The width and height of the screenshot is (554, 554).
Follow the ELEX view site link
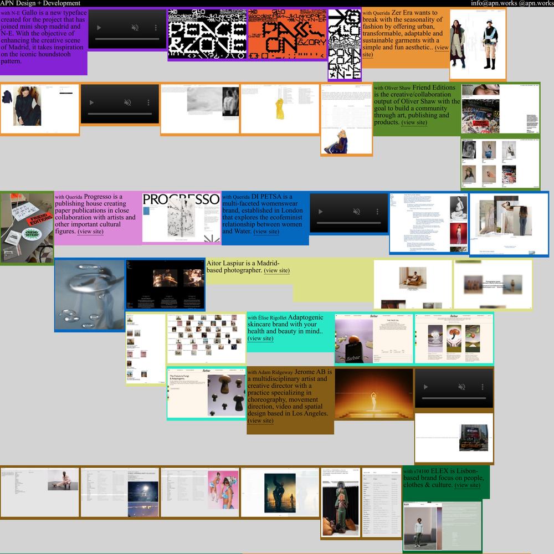[x=468, y=485]
